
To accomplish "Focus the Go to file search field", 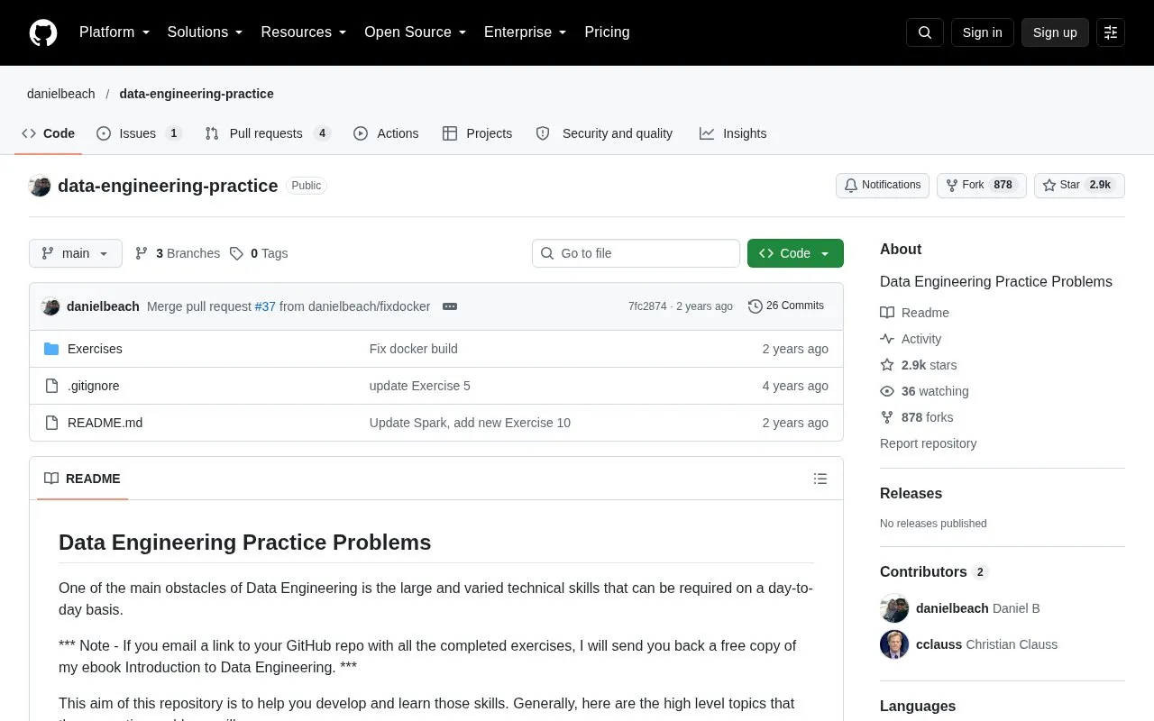I will coord(636,253).
